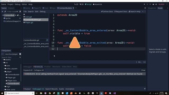Clear the error list
Image resolution: width=169 pixels, height=95 pixels.
click(143, 70)
